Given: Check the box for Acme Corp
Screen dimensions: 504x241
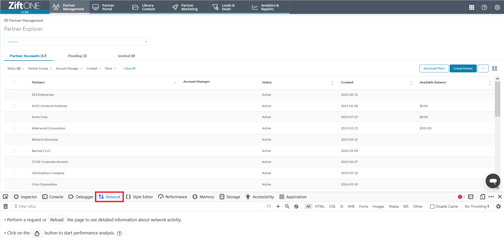Looking at the screenshot, I should pyautogui.click(x=14, y=117).
